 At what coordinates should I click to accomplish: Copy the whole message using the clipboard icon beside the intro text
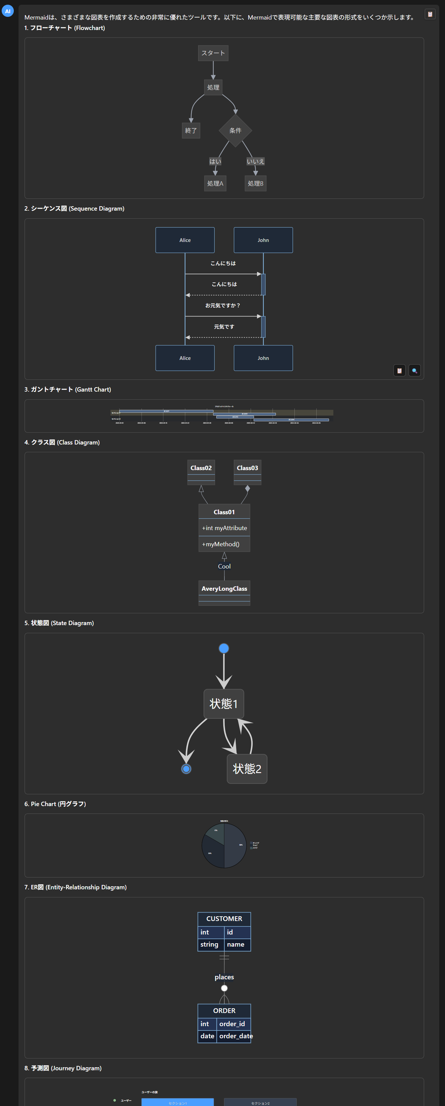click(430, 14)
